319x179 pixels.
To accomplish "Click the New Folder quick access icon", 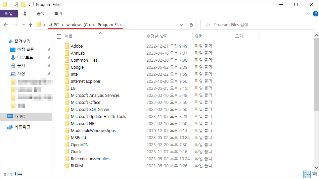I will (23, 4).
